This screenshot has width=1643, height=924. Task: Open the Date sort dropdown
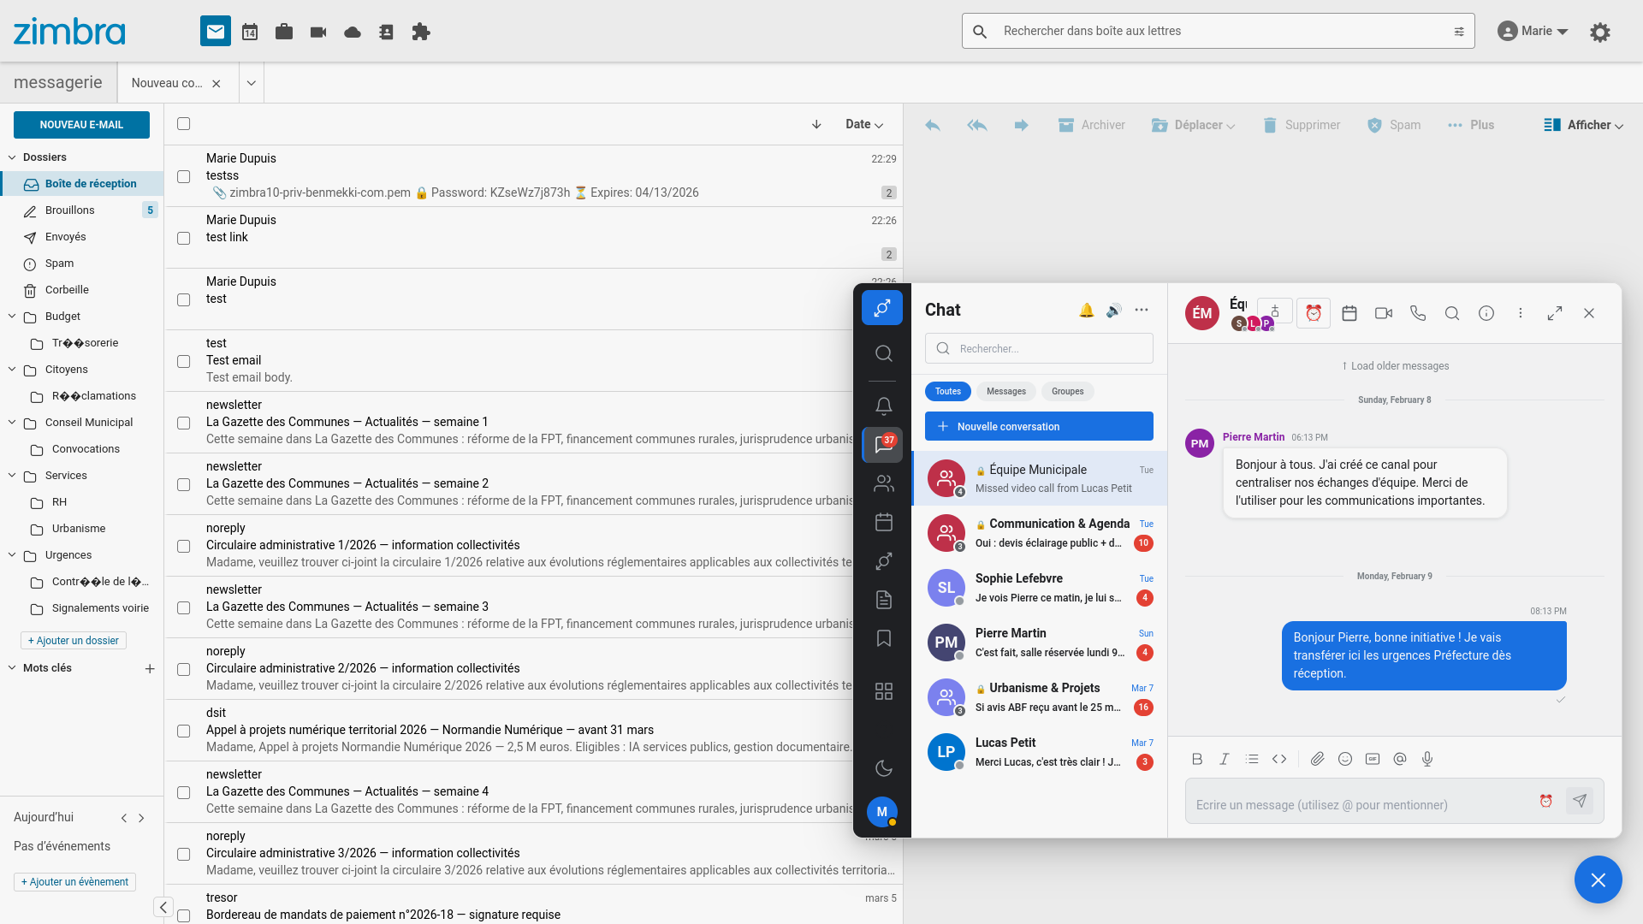click(864, 124)
